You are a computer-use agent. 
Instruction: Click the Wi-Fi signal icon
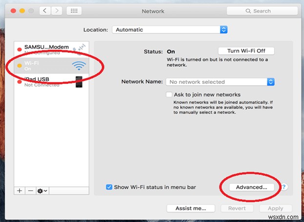[x=79, y=65]
